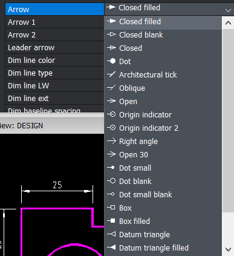The width and height of the screenshot is (234, 256).
Task: Click the Datum triangle filled icon
Action: [x=111, y=248]
